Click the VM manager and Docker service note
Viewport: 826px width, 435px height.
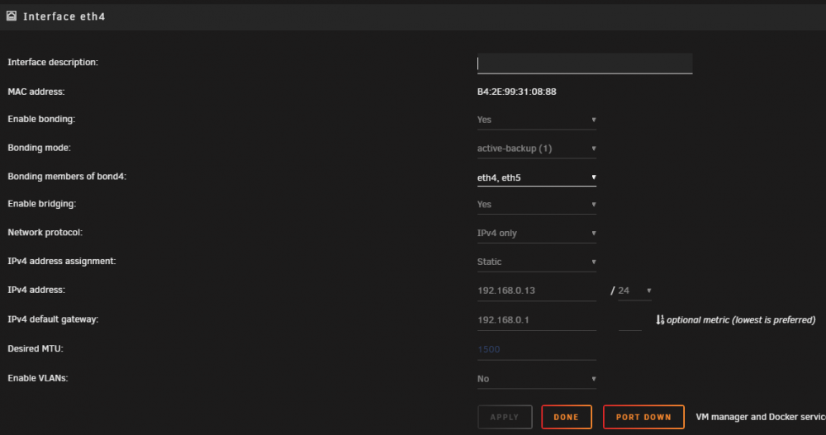pos(761,417)
